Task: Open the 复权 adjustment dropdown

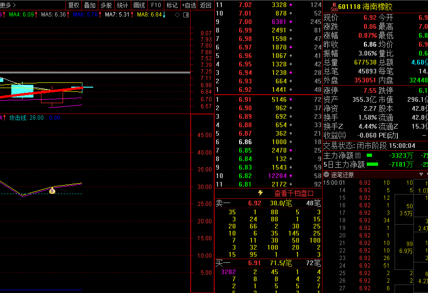Action: click(x=74, y=5)
